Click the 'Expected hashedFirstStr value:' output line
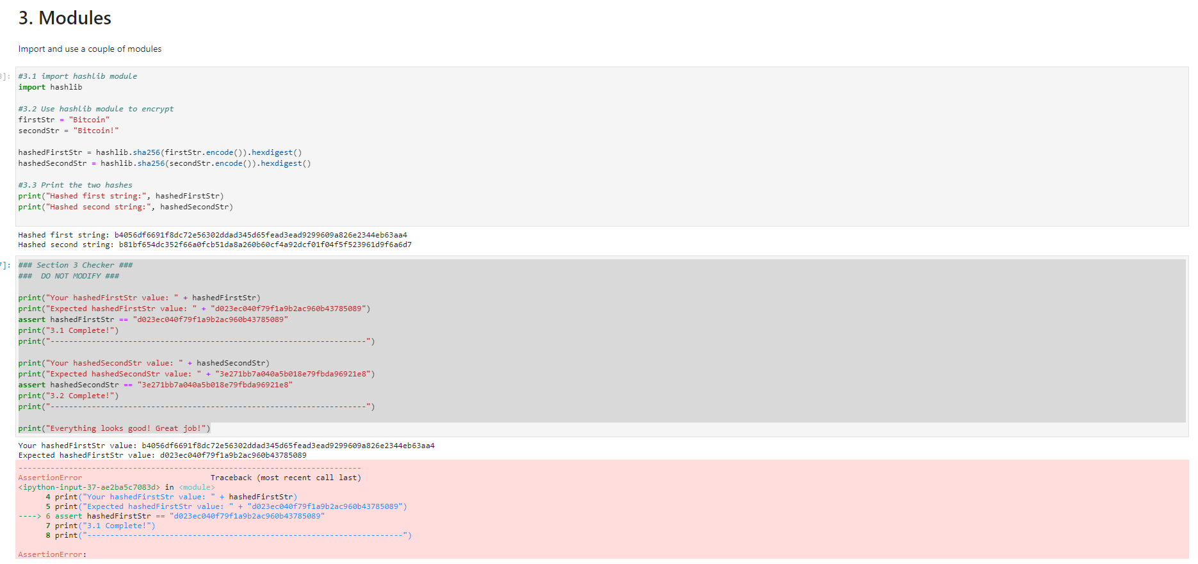 click(x=163, y=455)
